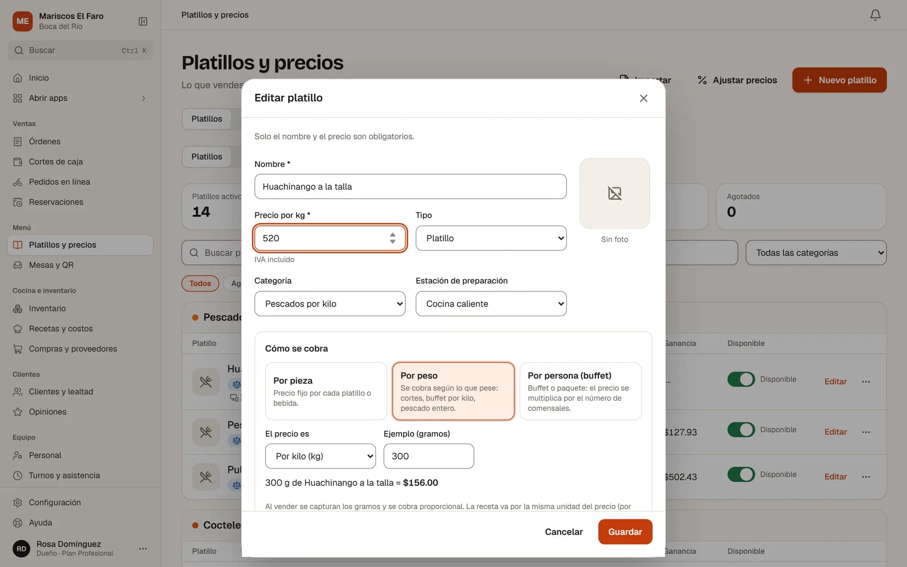This screenshot has width=907, height=567.
Task: Open Cortes de caja icon
Action: (18, 161)
